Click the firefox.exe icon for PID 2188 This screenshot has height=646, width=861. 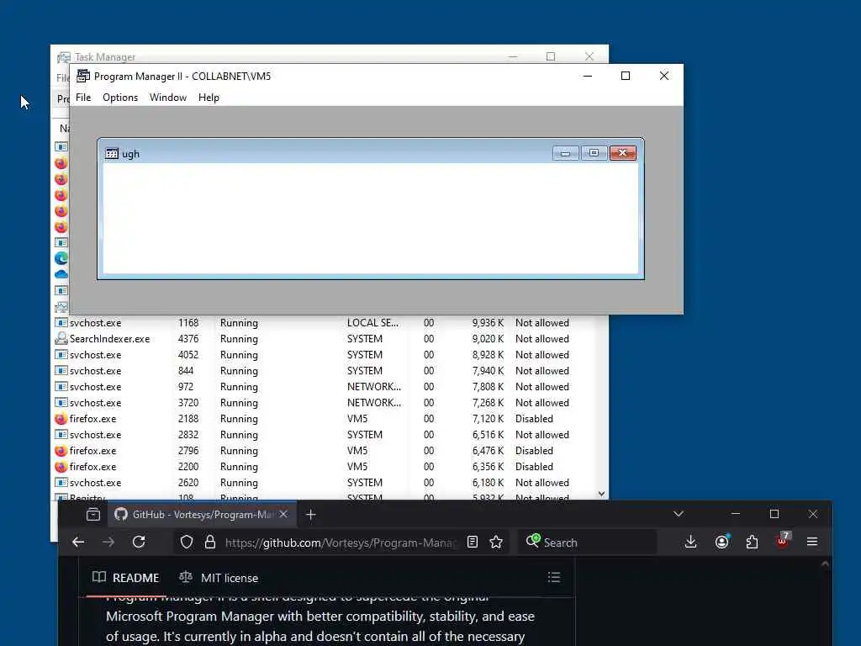61,419
